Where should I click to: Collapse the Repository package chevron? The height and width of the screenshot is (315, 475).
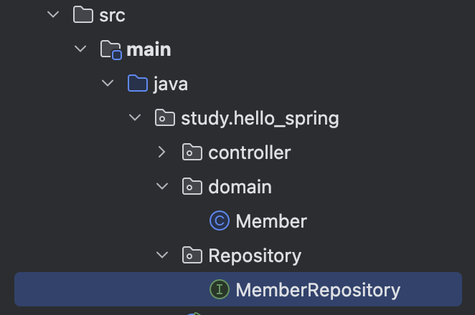[162, 256]
